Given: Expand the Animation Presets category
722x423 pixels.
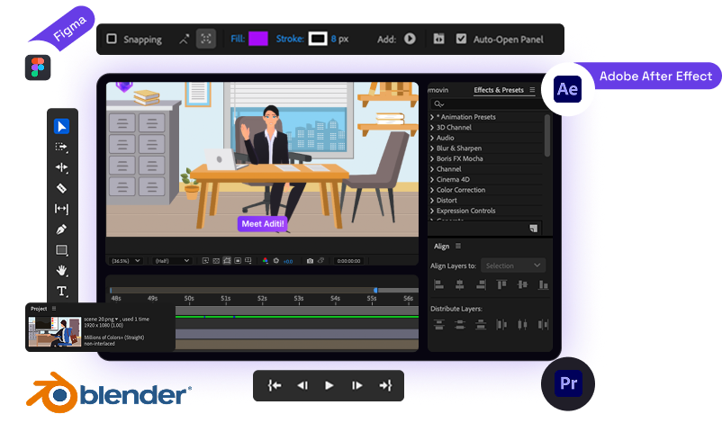Looking at the screenshot, I should (465, 117).
